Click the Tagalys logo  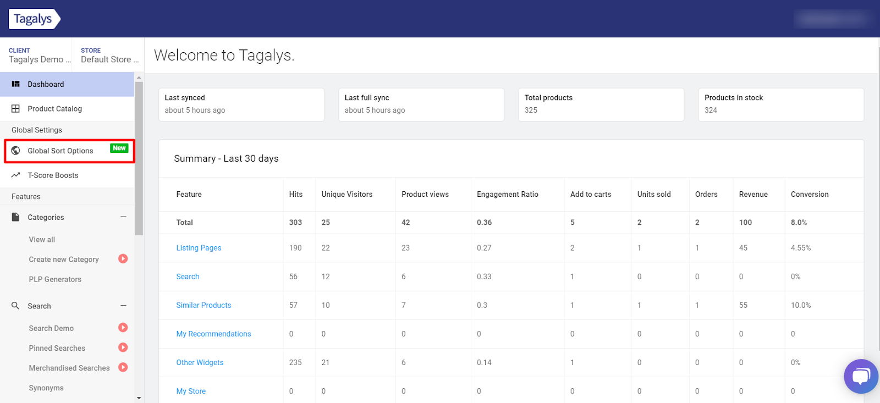[x=34, y=19]
